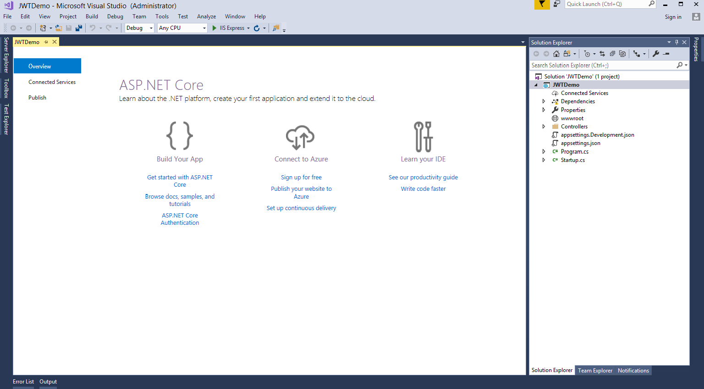Unpin the Solution Explorer panel

[676, 42]
